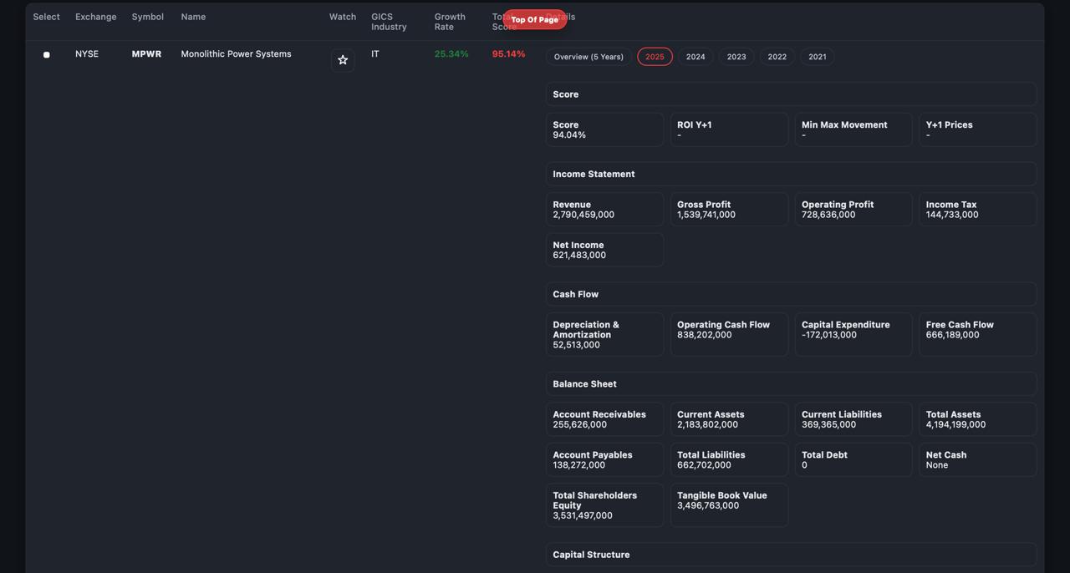The image size is (1070, 573).
Task: Click the ROI Y+1 card
Action: (x=729, y=129)
